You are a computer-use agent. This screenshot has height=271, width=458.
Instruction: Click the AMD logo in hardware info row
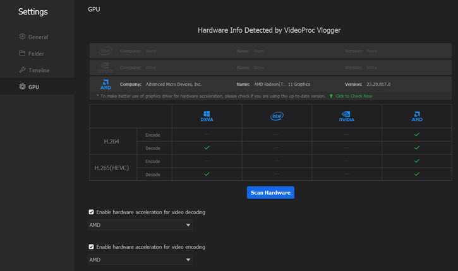(105, 84)
